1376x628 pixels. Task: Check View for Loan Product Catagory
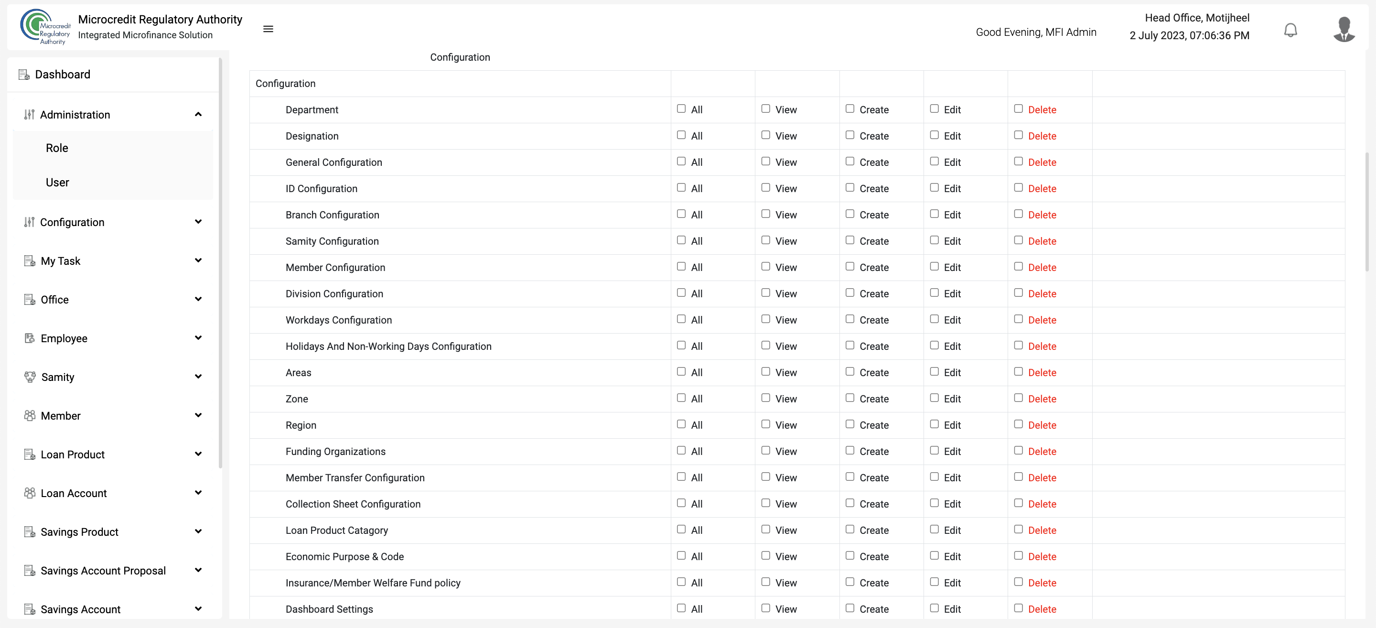(x=765, y=530)
